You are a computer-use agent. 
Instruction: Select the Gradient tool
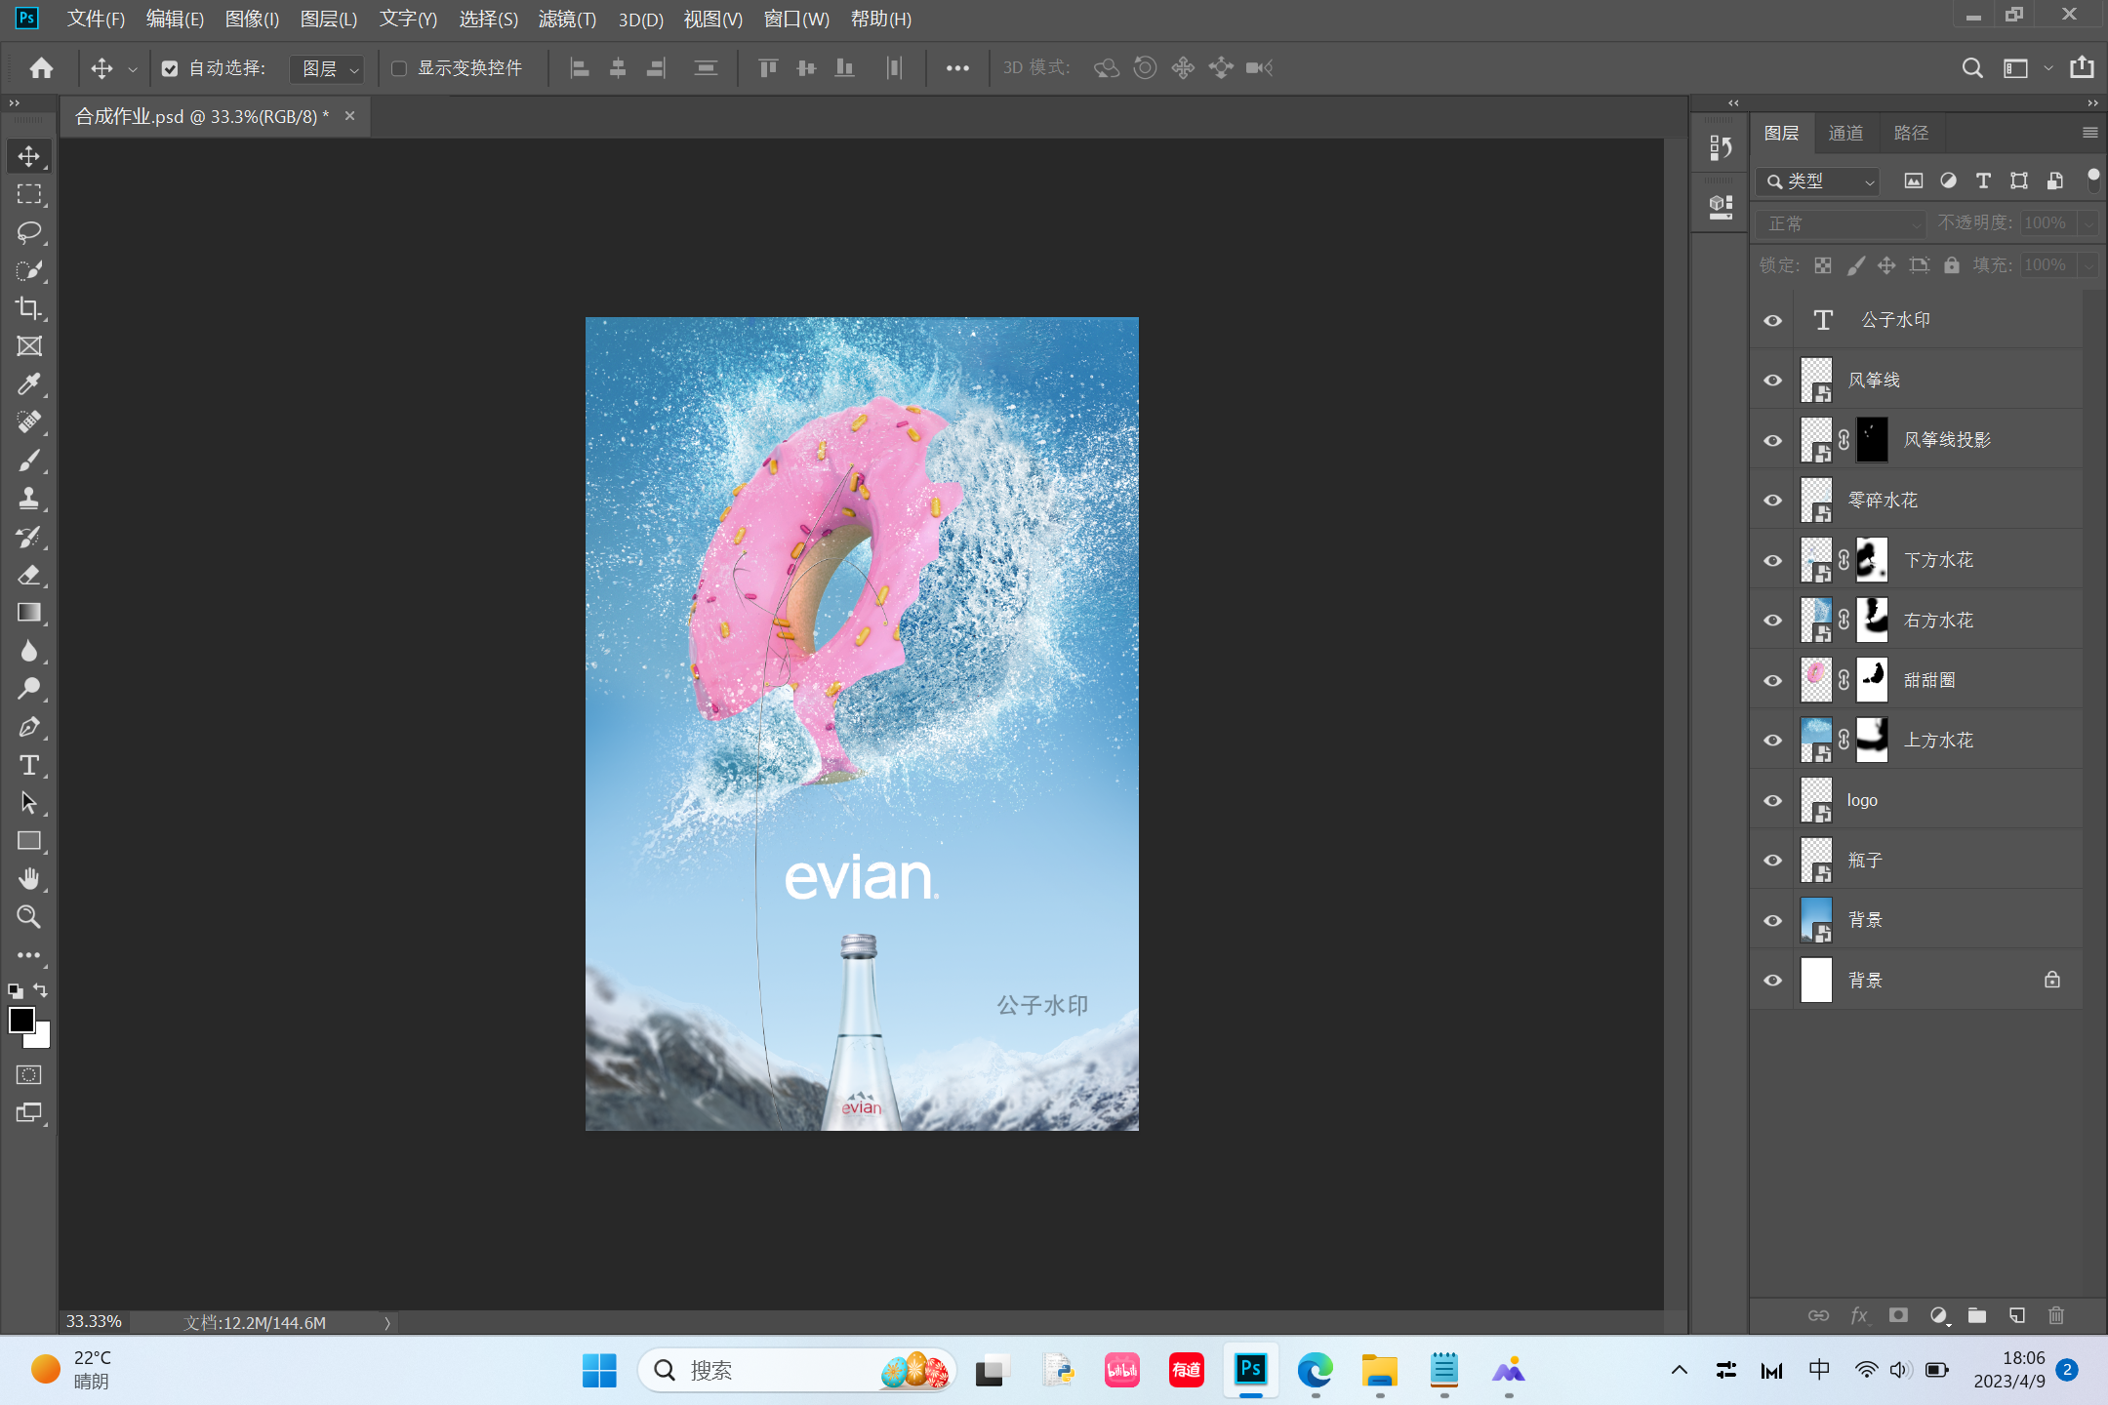[29, 613]
